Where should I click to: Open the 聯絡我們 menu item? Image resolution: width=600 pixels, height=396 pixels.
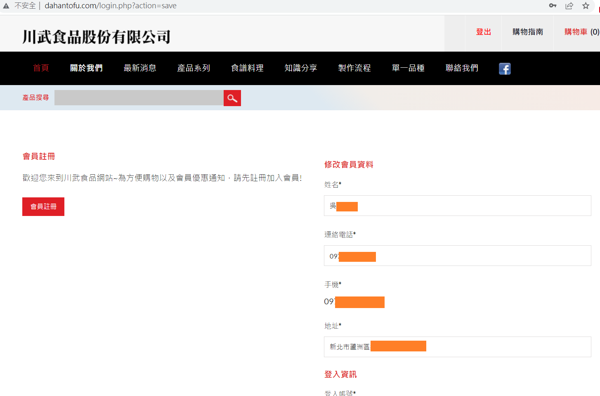[x=462, y=68]
